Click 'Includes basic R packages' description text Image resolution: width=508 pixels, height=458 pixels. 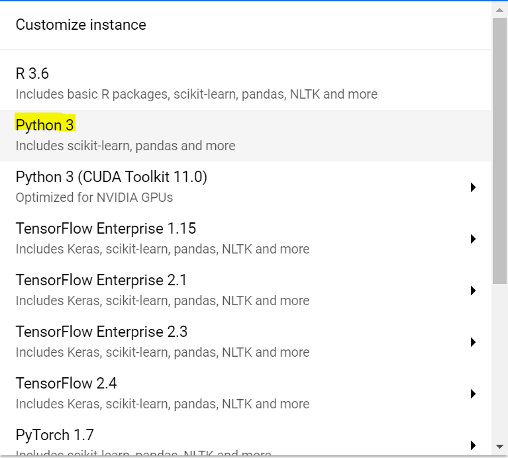(x=196, y=94)
